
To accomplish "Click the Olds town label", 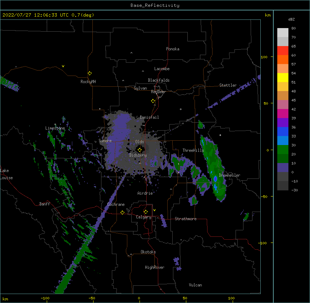I will pos(140,142).
